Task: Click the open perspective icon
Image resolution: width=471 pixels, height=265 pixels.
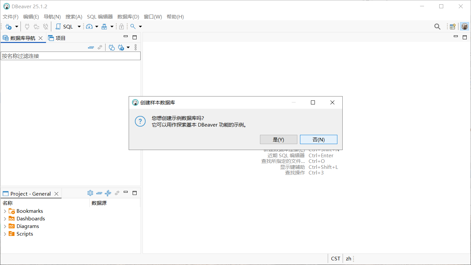Action: point(452,27)
